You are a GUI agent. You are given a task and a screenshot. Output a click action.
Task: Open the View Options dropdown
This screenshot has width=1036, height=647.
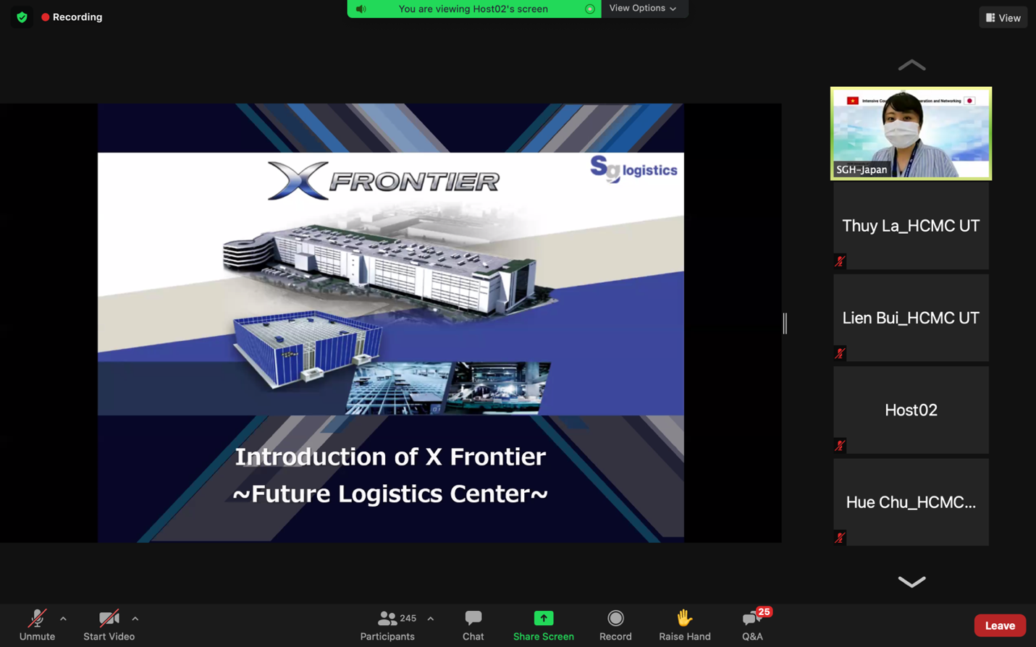(x=643, y=9)
